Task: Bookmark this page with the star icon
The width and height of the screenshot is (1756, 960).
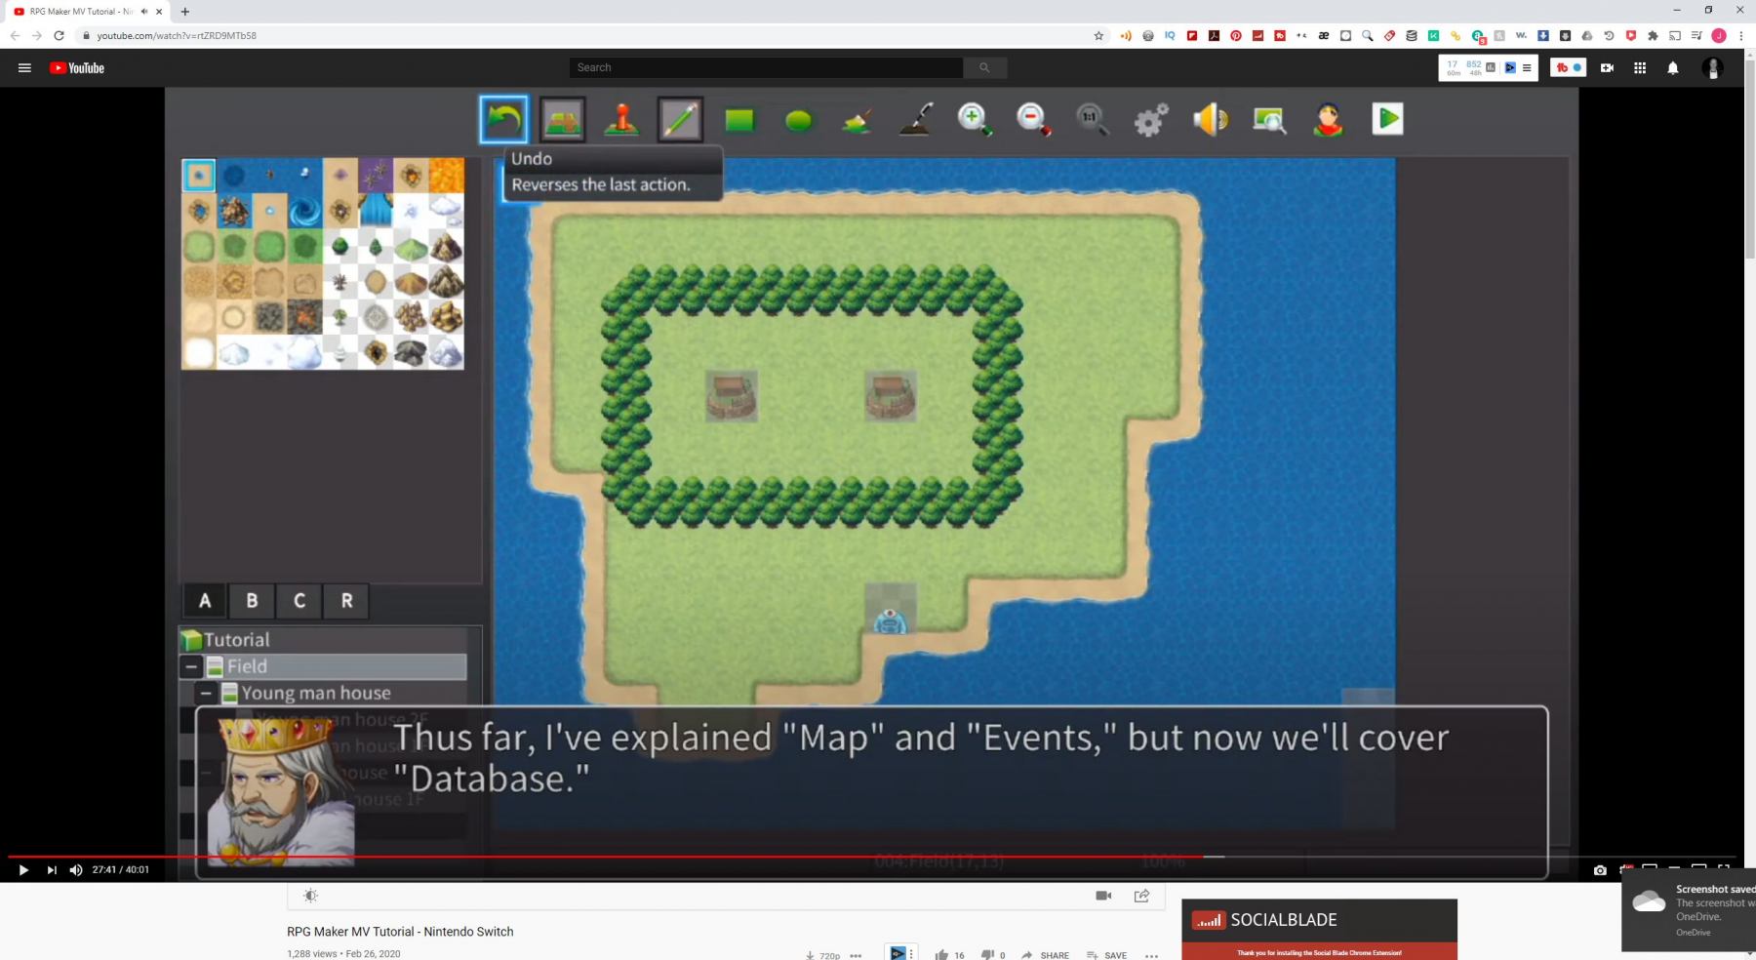Action: pos(1098,35)
